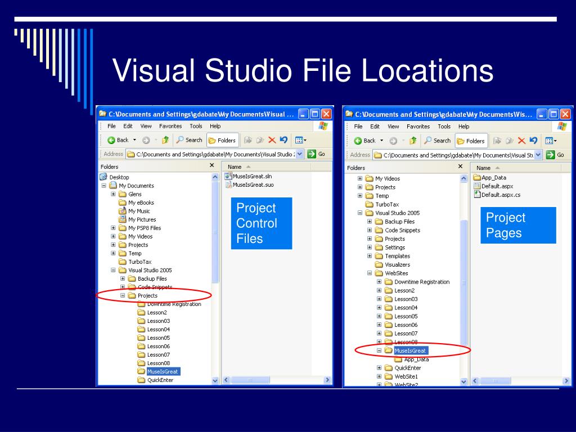Open Tools menu in Default.aspx window
This screenshot has height=432, width=576.
tap(444, 127)
